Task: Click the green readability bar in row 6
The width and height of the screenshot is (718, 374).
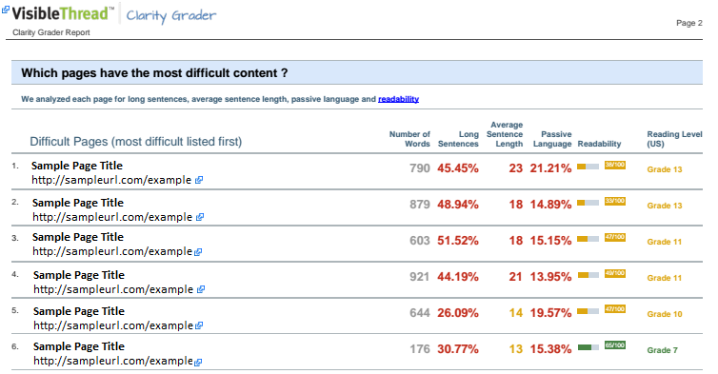Action: click(588, 347)
